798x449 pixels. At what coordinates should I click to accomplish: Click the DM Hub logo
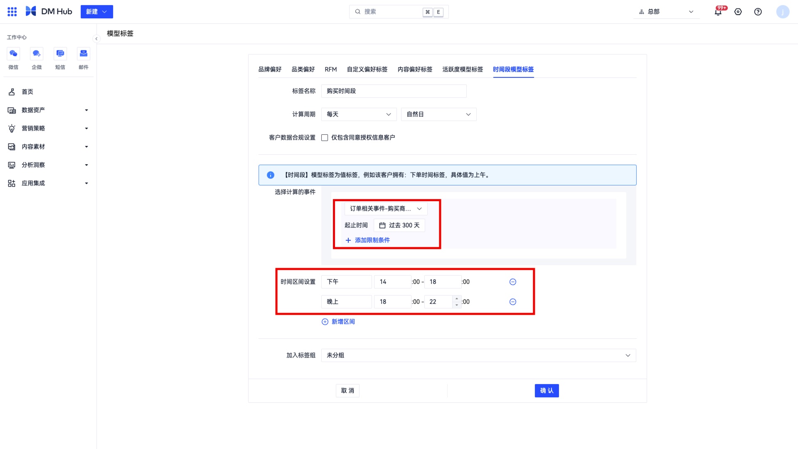pos(49,12)
